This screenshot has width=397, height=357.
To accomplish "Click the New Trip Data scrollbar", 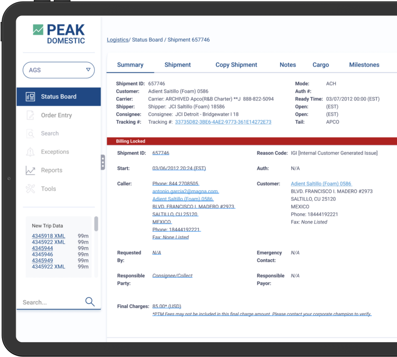I will [x=96, y=224].
